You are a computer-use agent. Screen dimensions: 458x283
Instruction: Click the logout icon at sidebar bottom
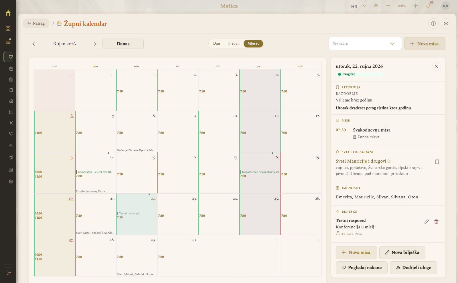9,273
